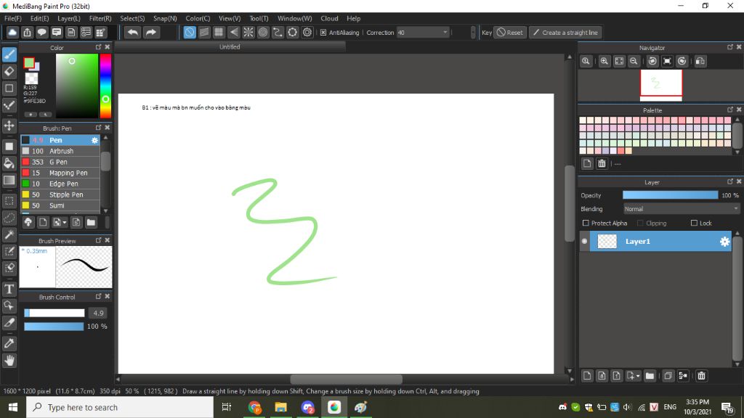
Task: Open File Explorer from taskbar
Action: click(281, 407)
